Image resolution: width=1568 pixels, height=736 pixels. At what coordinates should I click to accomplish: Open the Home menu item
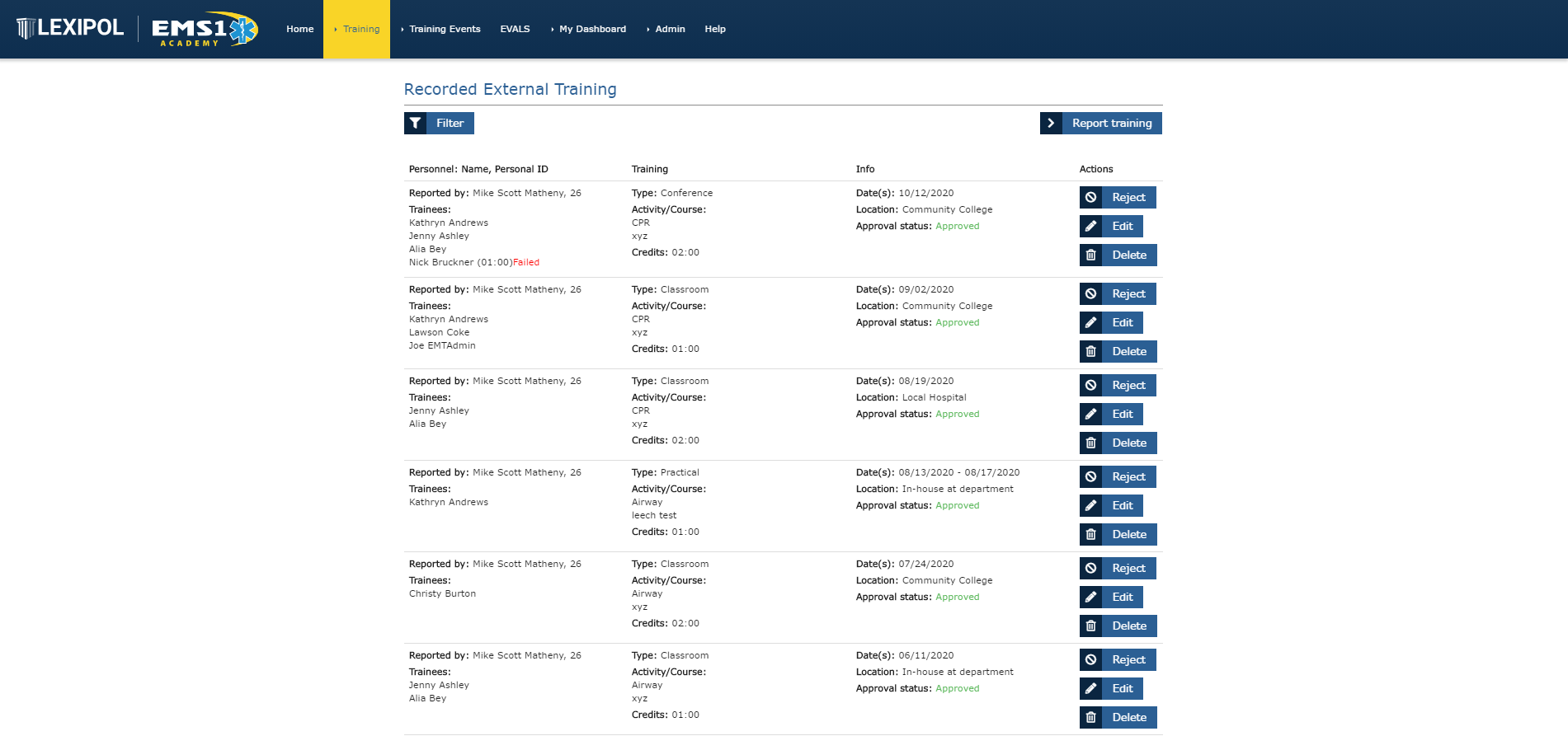[300, 29]
